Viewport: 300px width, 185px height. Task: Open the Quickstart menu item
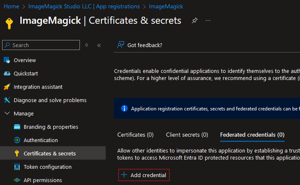26,73
